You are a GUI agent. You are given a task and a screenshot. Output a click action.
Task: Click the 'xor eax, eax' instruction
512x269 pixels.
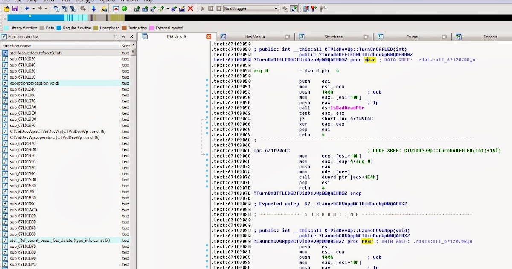click(322, 124)
